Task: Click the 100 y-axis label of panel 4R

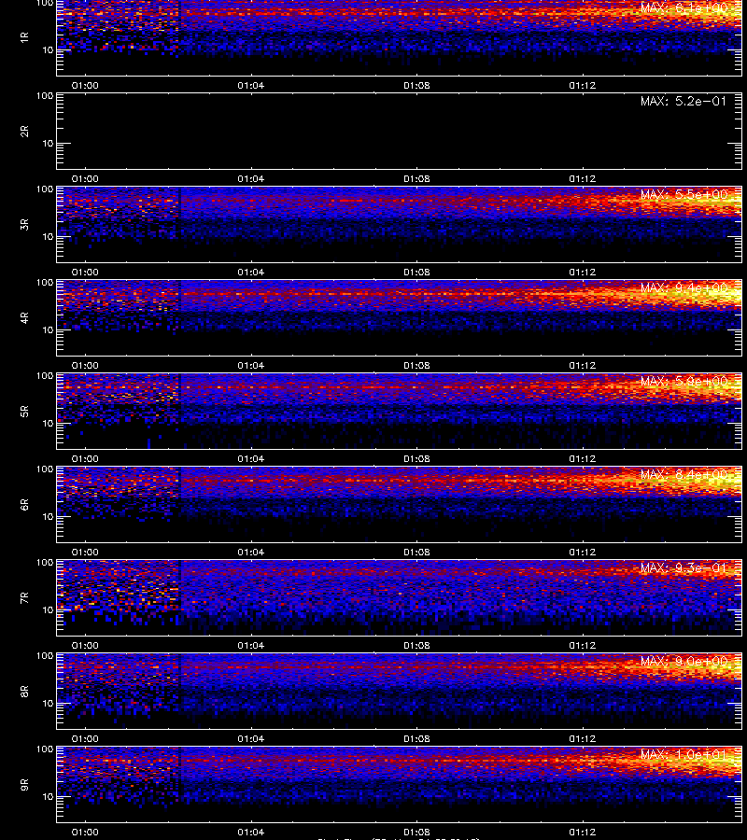Action: point(45,282)
